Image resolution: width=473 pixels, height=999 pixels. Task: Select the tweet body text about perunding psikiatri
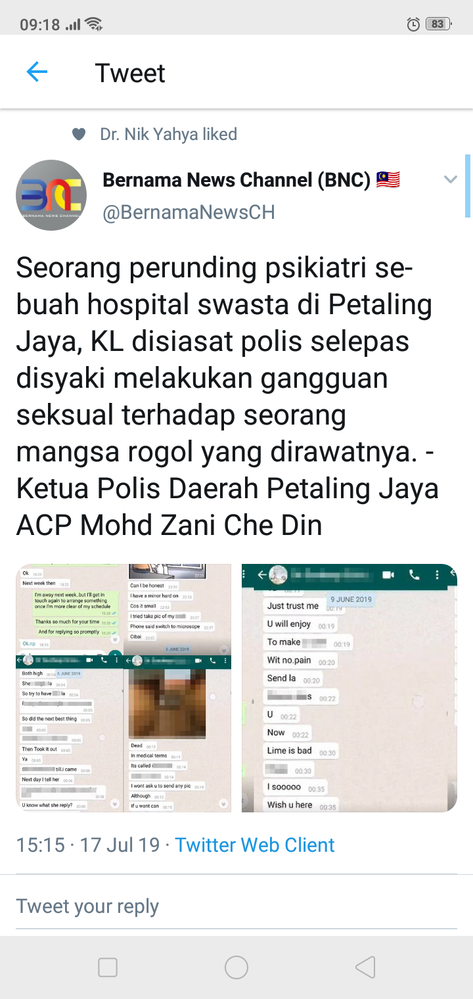pyautogui.click(x=227, y=396)
